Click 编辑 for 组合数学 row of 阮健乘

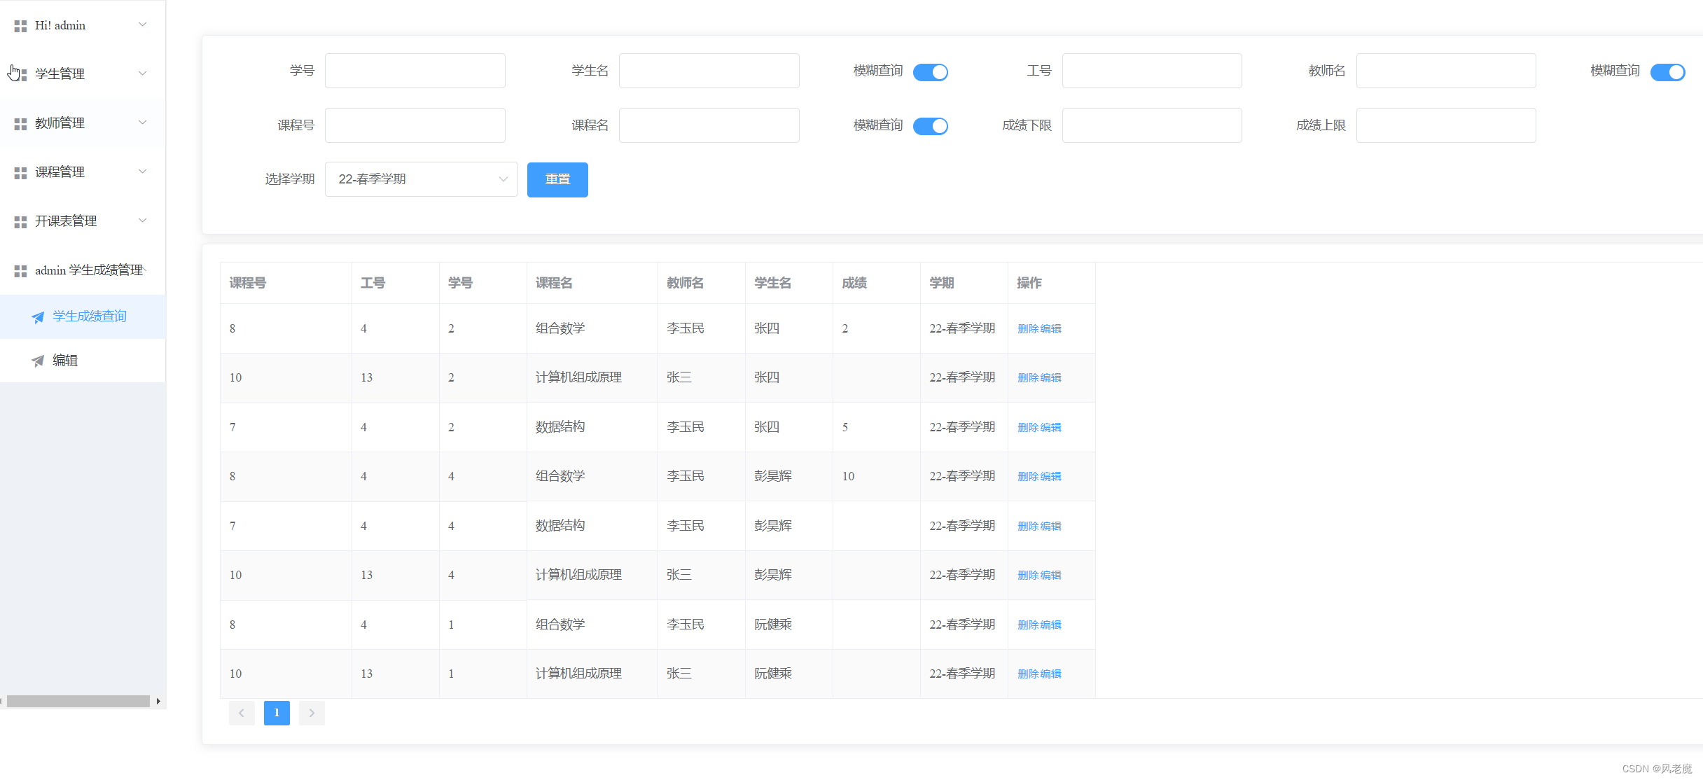tap(1051, 625)
